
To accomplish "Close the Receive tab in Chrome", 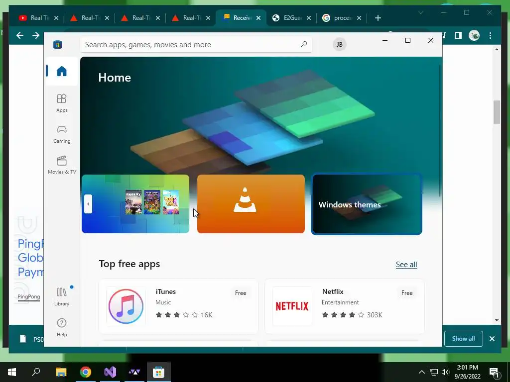I will pyautogui.click(x=258, y=18).
